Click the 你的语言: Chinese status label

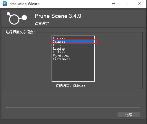click(71, 86)
